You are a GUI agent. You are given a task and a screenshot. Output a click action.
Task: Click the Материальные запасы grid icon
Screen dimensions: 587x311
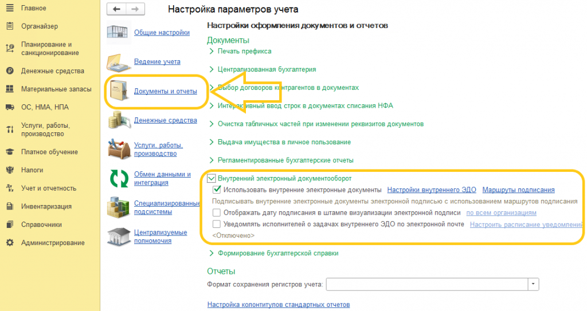click(10, 89)
